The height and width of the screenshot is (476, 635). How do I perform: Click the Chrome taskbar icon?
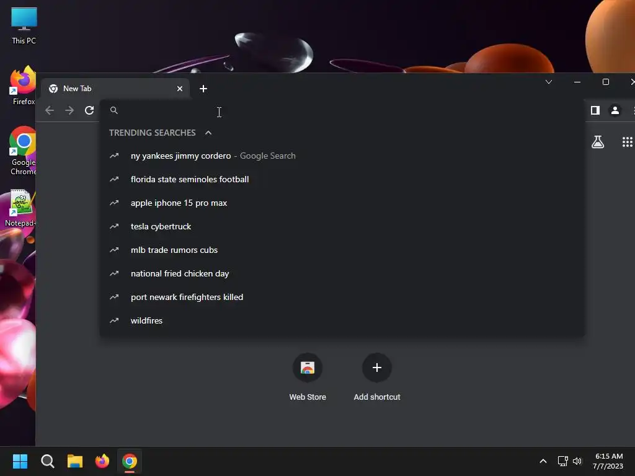[x=130, y=461]
